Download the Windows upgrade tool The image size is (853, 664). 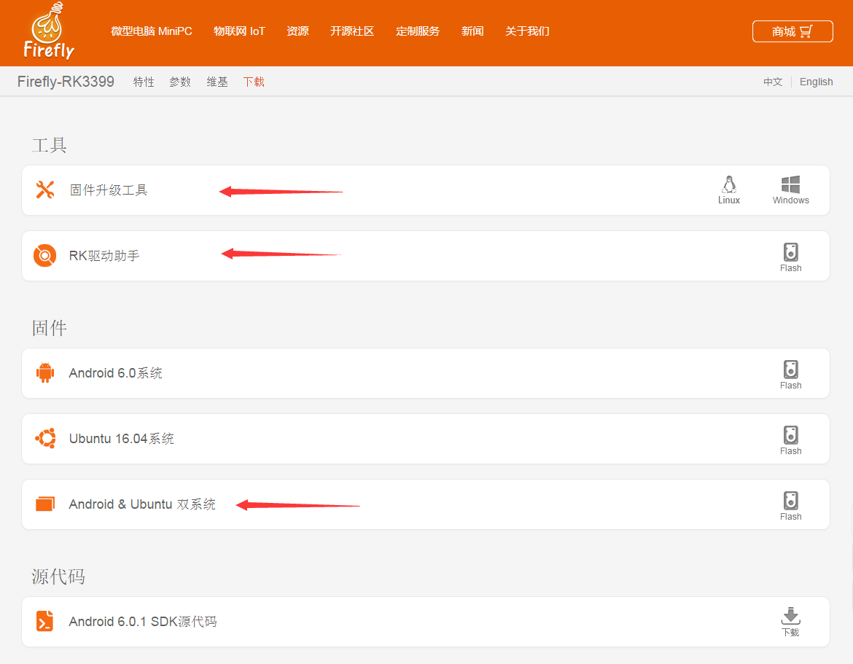click(790, 190)
